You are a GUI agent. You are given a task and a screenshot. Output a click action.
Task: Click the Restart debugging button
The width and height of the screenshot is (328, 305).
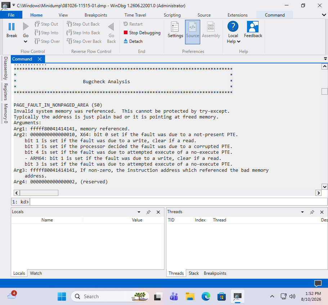tap(133, 24)
